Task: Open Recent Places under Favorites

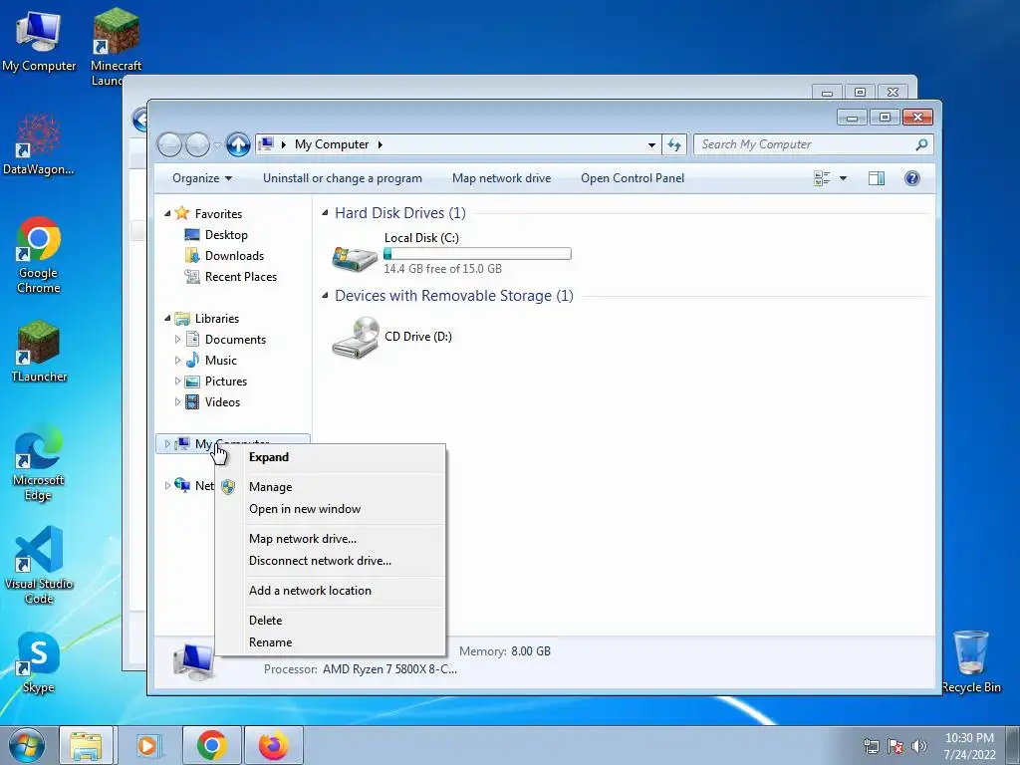Action: (x=231, y=277)
